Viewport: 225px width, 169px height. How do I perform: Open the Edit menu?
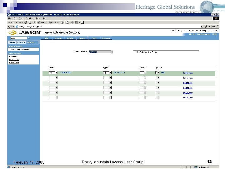pos(15,18)
